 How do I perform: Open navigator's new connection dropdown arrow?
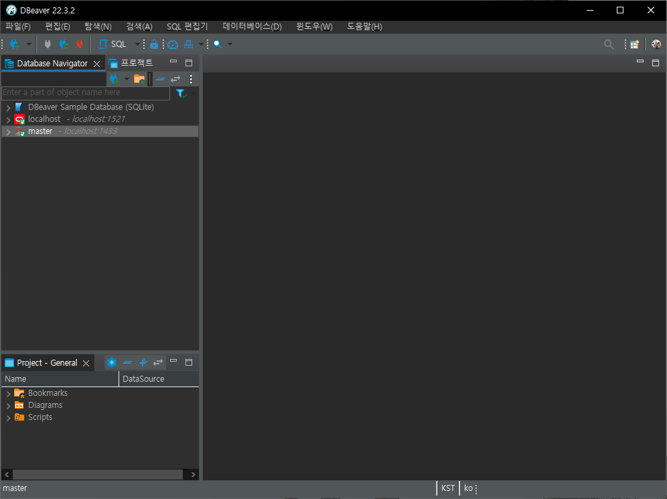tap(127, 79)
